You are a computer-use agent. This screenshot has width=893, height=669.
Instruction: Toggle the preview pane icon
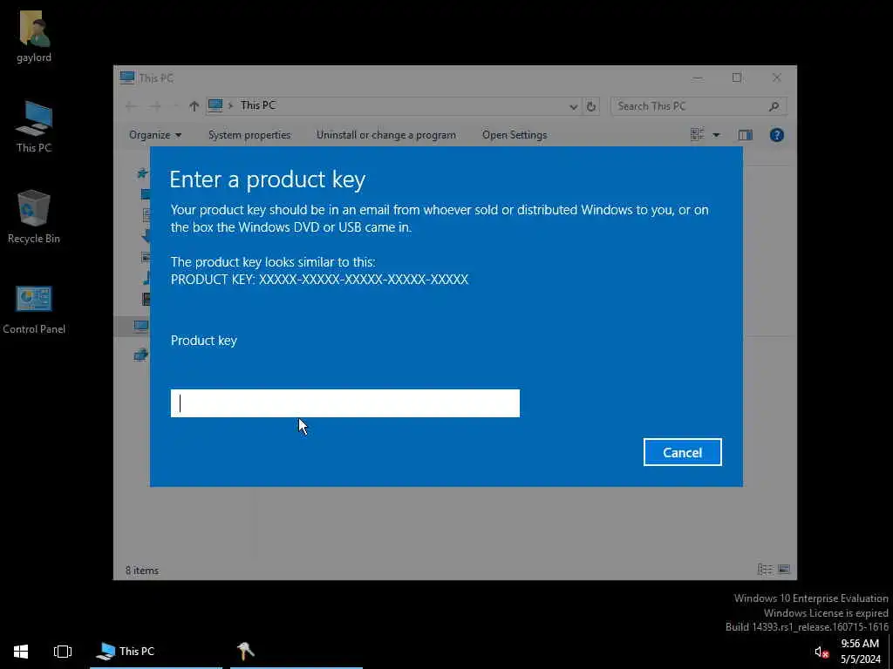pyautogui.click(x=746, y=135)
